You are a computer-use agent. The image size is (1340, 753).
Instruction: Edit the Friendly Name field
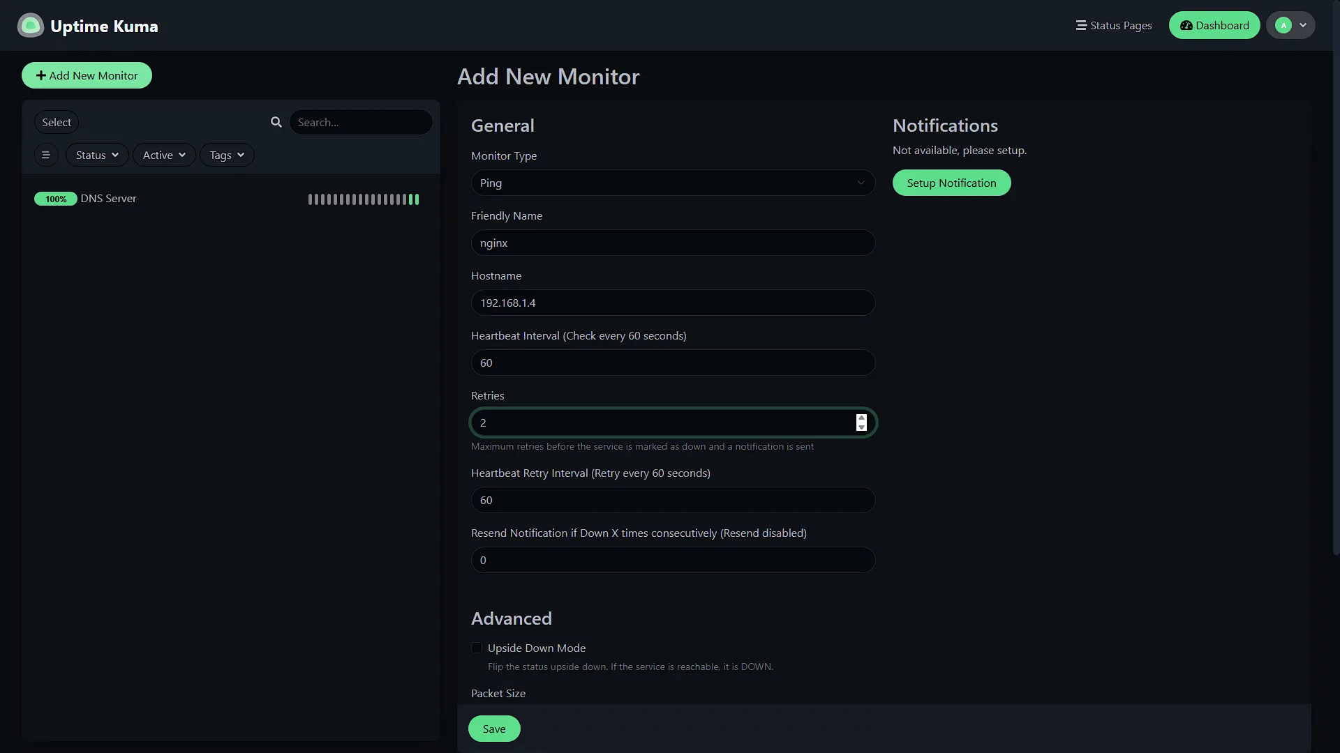pyautogui.click(x=673, y=243)
